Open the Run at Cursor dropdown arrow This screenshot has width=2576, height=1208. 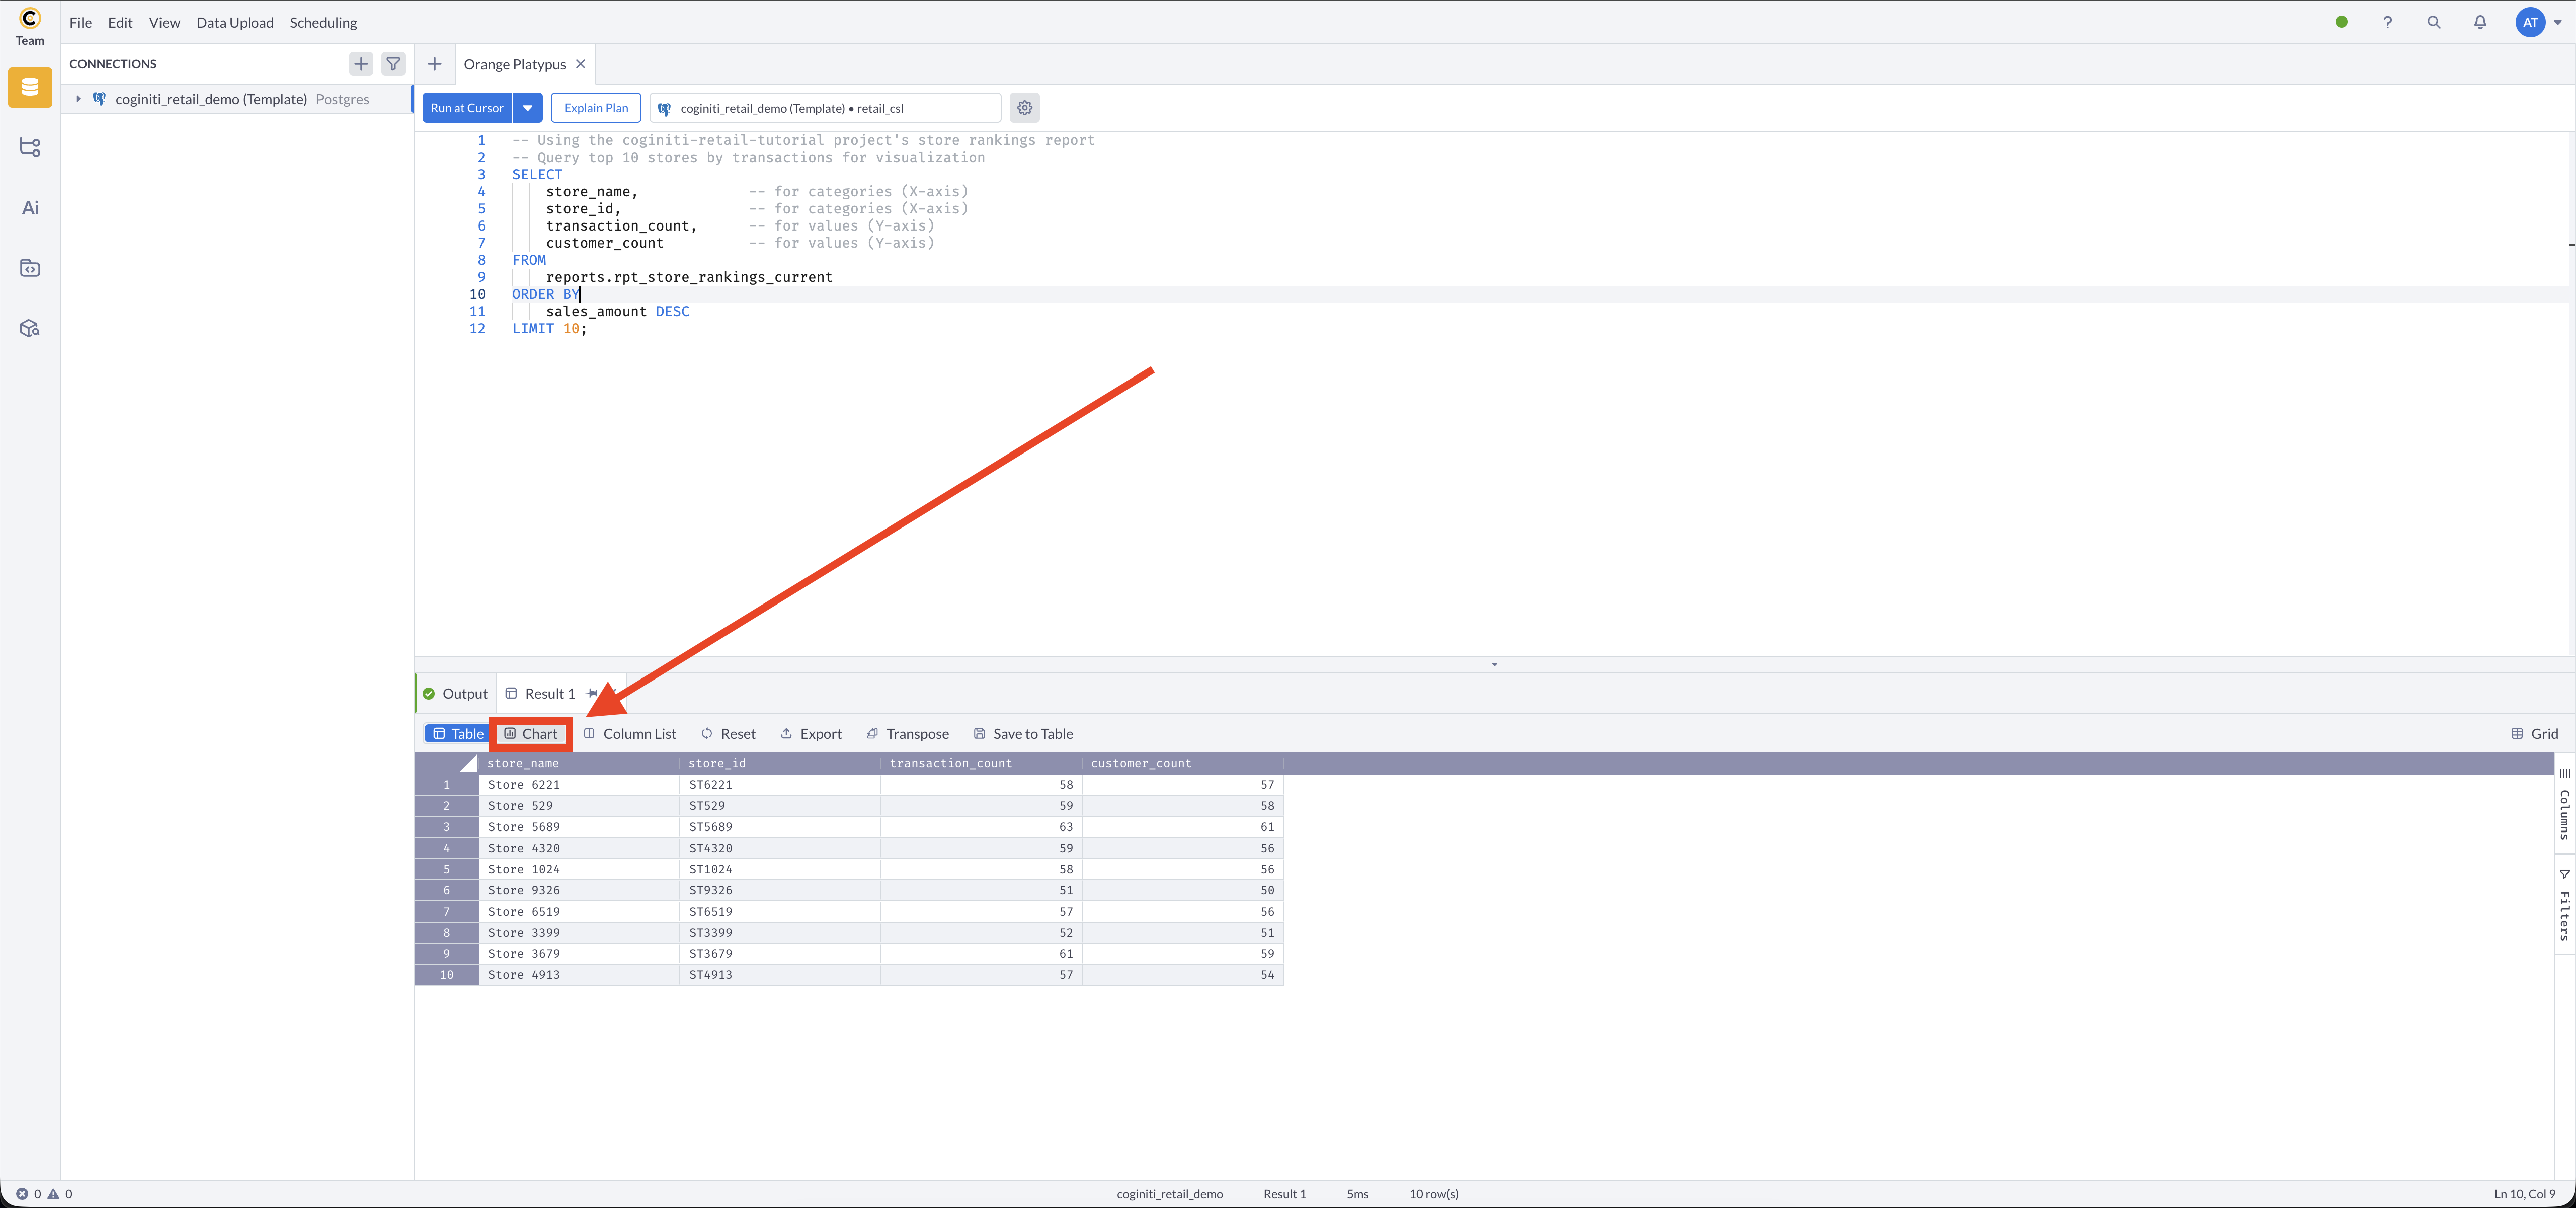pos(527,108)
